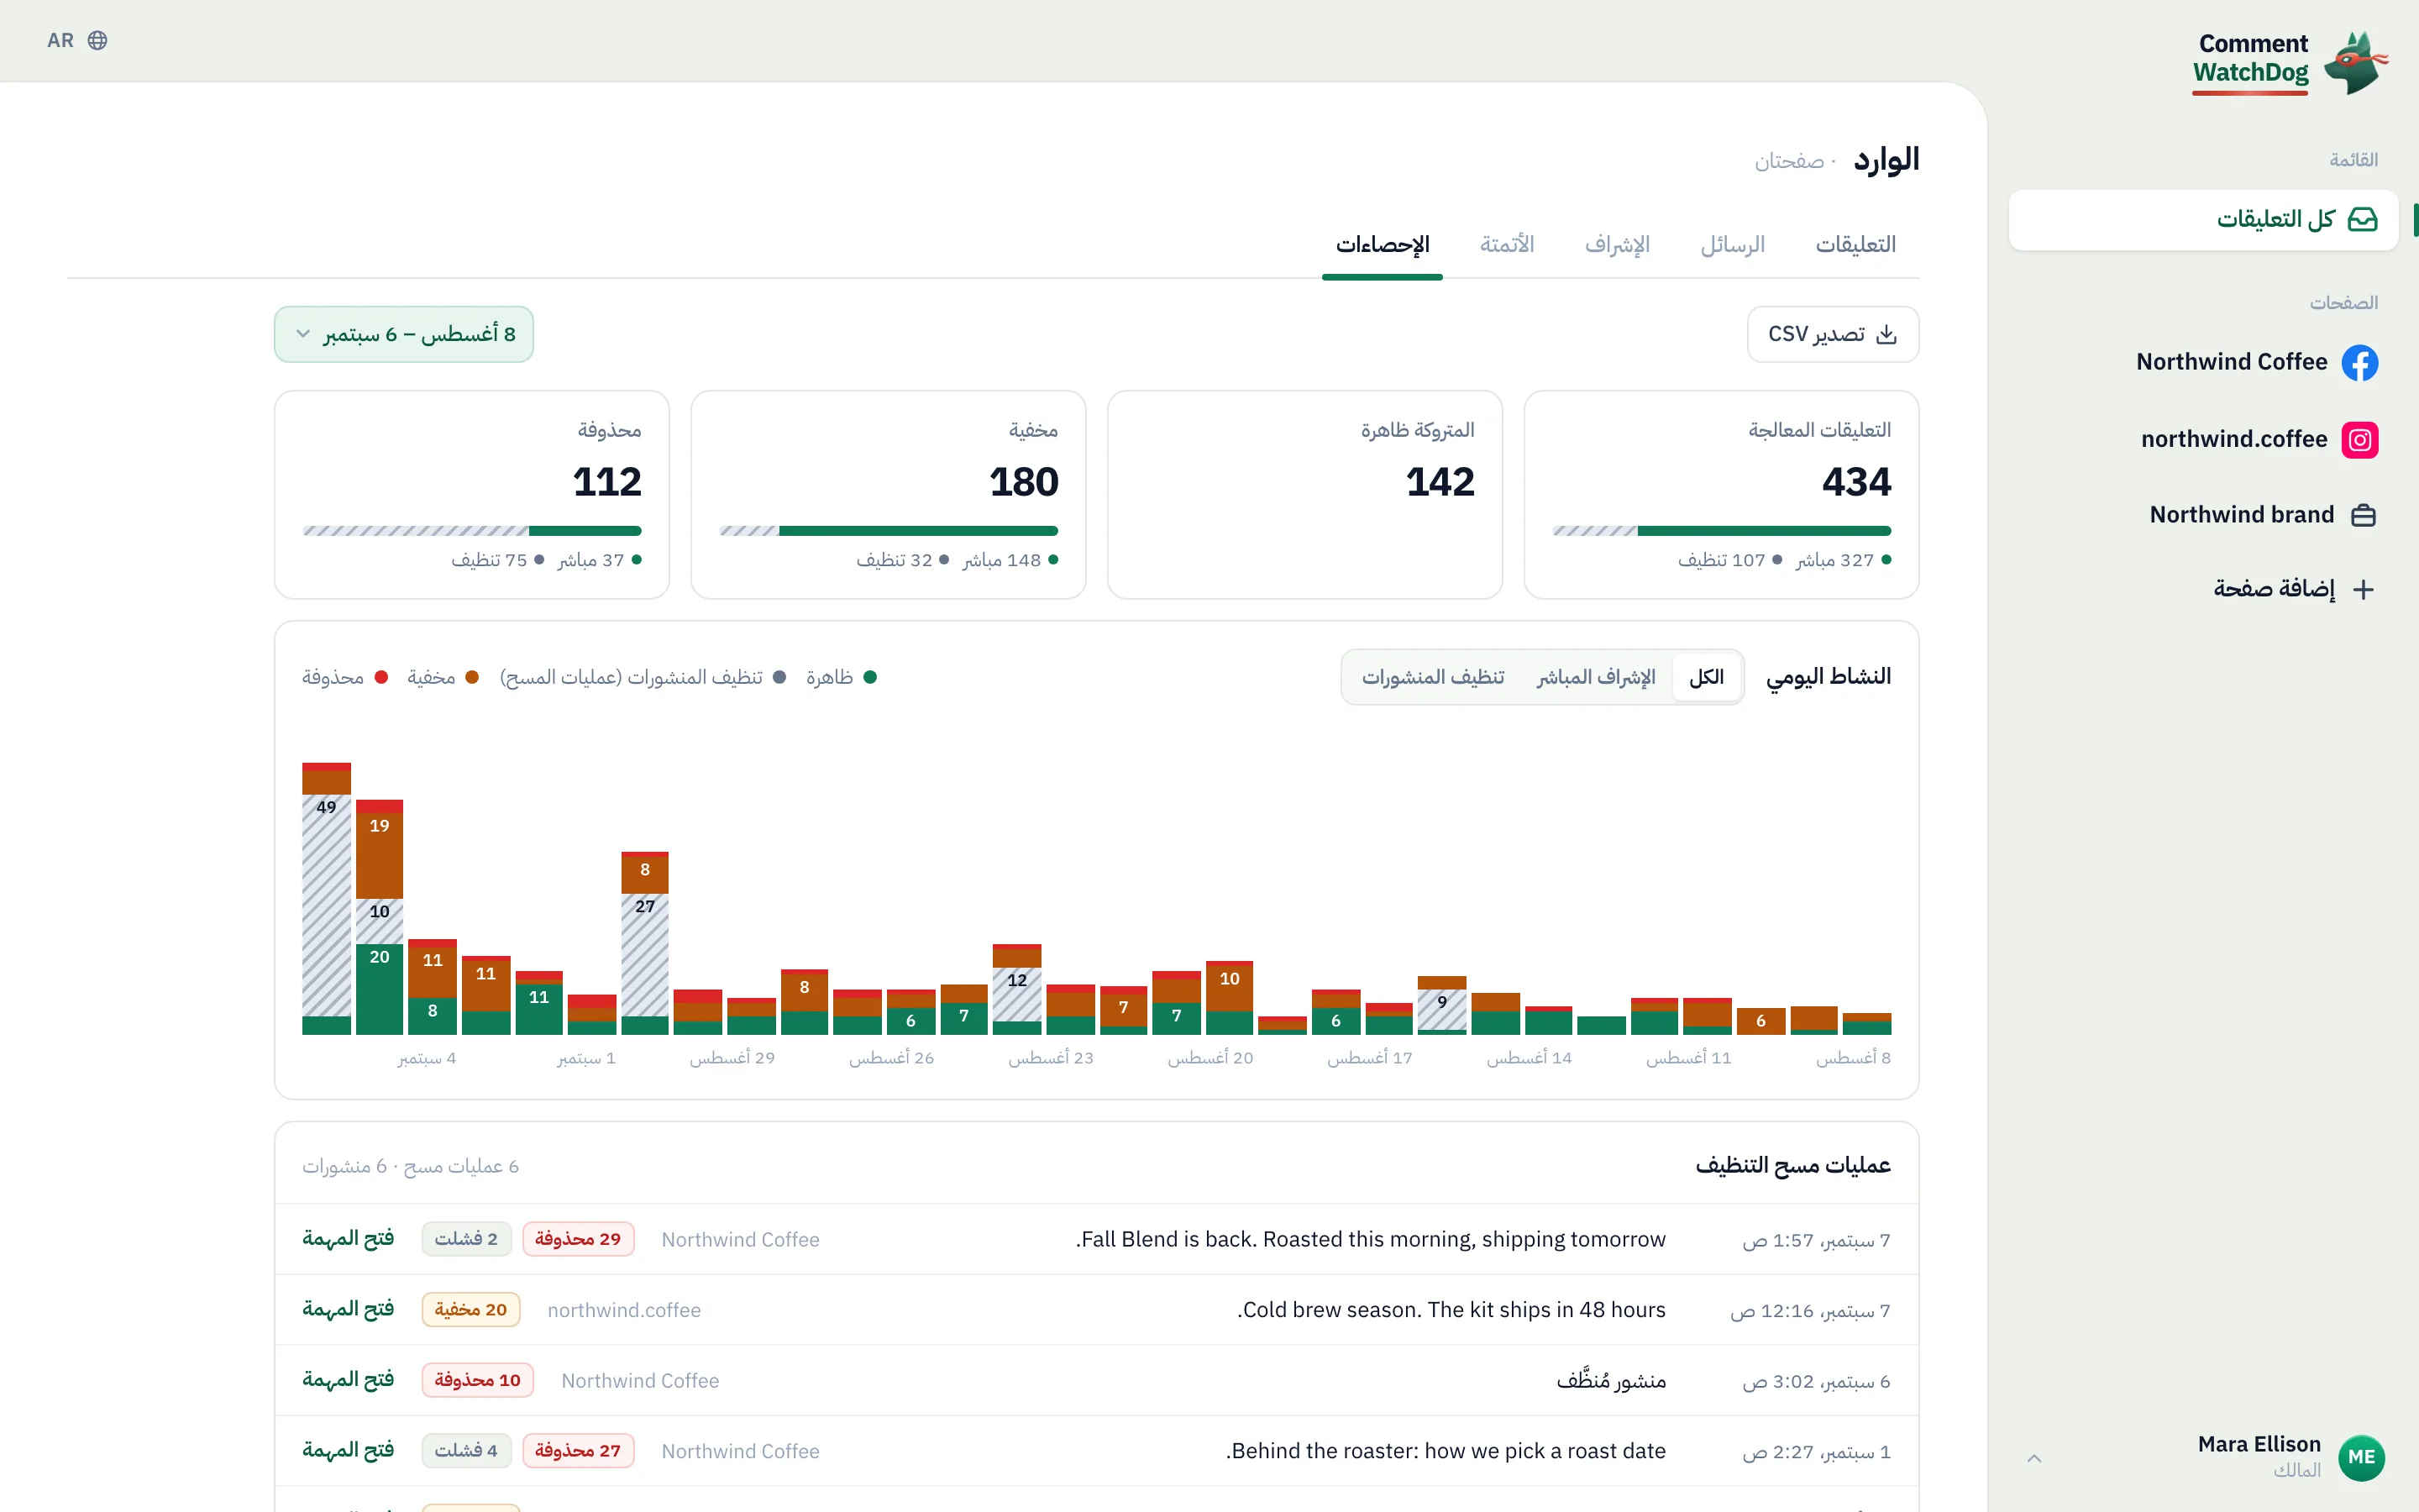Click the Cold brew season post text
This screenshot has width=2419, height=1512.
click(x=1451, y=1310)
